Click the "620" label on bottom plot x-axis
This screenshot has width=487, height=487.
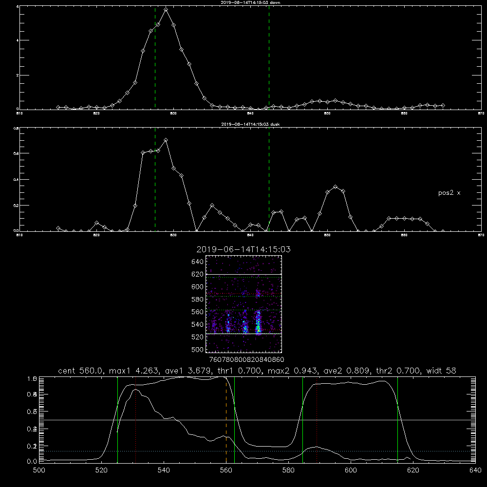click(413, 470)
